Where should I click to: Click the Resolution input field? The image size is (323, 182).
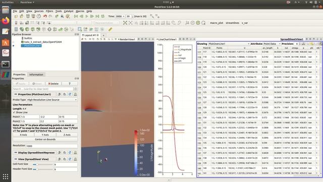[51, 146]
